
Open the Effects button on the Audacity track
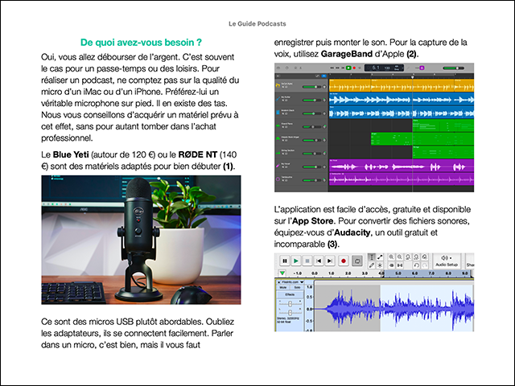pyautogui.click(x=290, y=296)
